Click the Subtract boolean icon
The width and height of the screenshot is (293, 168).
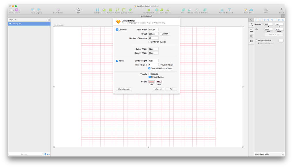[x=189, y=10]
